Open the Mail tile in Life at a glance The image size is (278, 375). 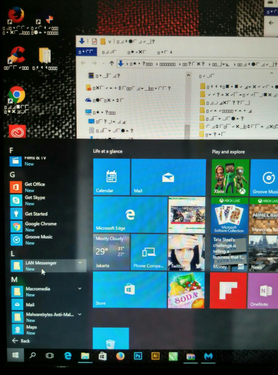click(x=168, y=177)
